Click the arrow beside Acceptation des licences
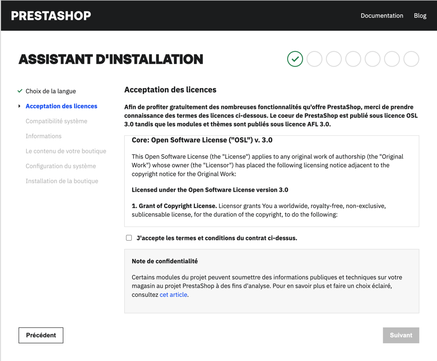This screenshot has width=437, height=361. (19, 106)
